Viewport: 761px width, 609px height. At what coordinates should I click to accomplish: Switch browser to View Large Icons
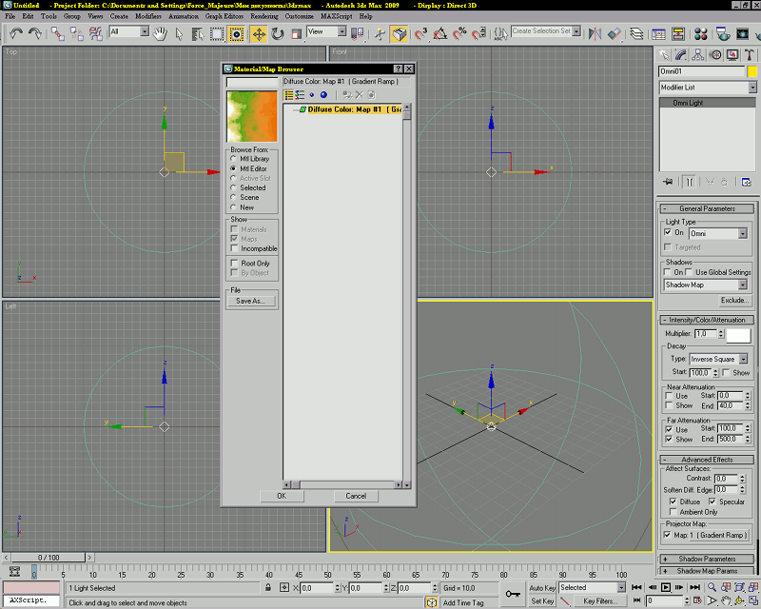coord(323,95)
